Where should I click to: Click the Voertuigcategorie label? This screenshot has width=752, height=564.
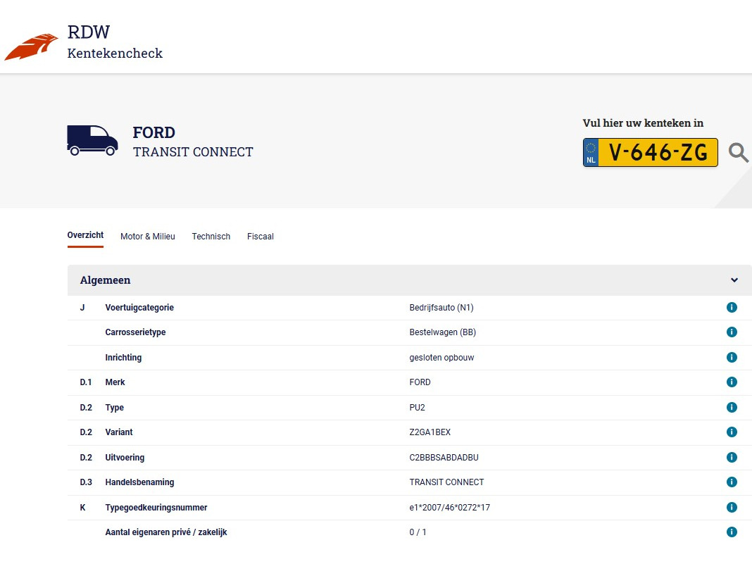coord(139,308)
